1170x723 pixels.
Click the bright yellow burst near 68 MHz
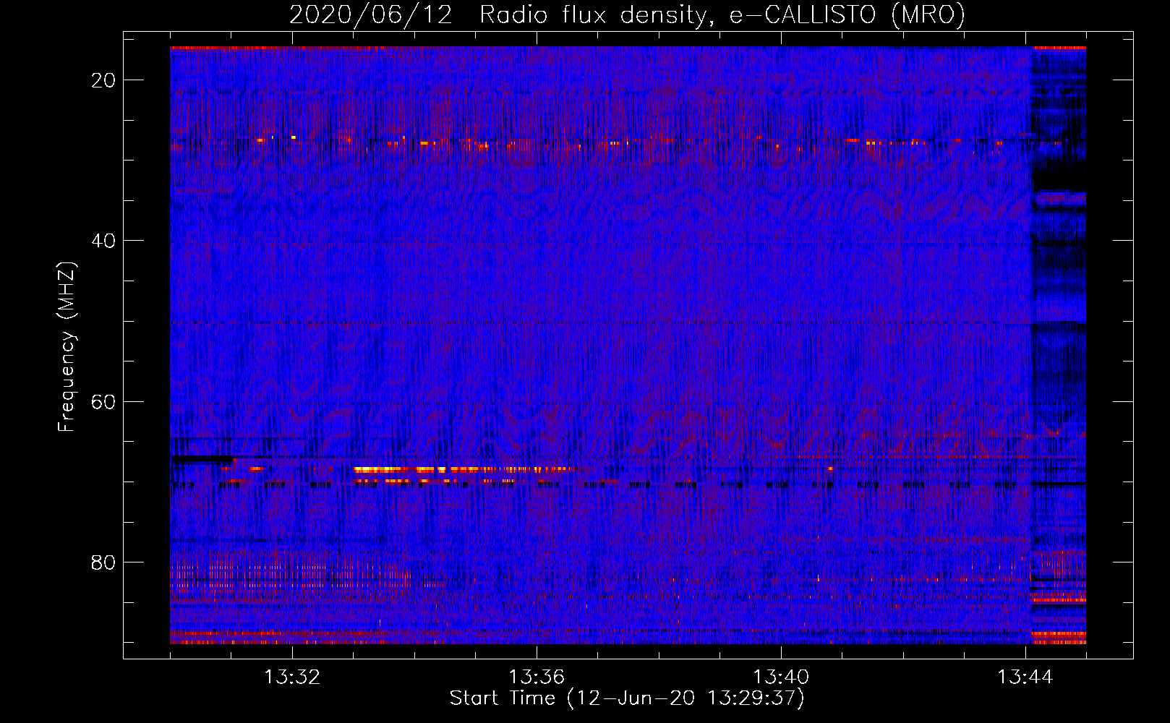463,470
